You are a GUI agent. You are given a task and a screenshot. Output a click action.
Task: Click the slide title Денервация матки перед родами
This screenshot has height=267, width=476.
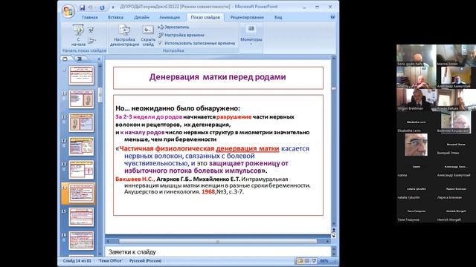[217, 77]
